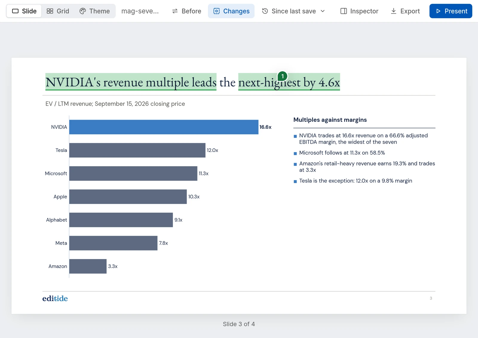Click the 12.0x value label

tap(212, 150)
